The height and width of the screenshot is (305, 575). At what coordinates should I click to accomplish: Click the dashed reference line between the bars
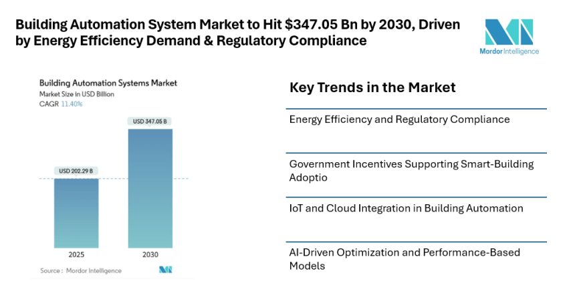click(x=113, y=178)
